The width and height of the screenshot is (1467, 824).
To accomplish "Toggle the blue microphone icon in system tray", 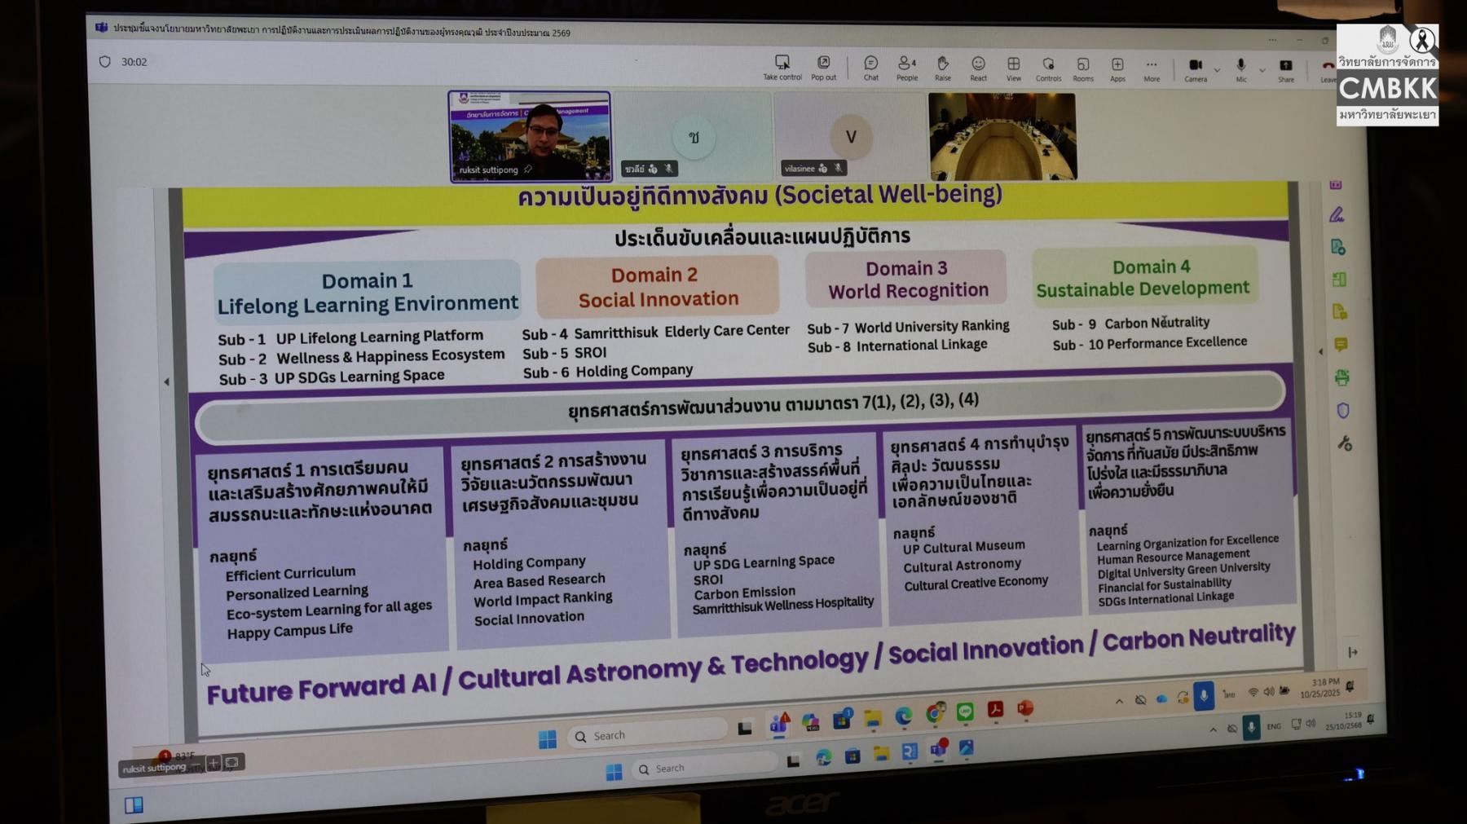I will point(1204,696).
